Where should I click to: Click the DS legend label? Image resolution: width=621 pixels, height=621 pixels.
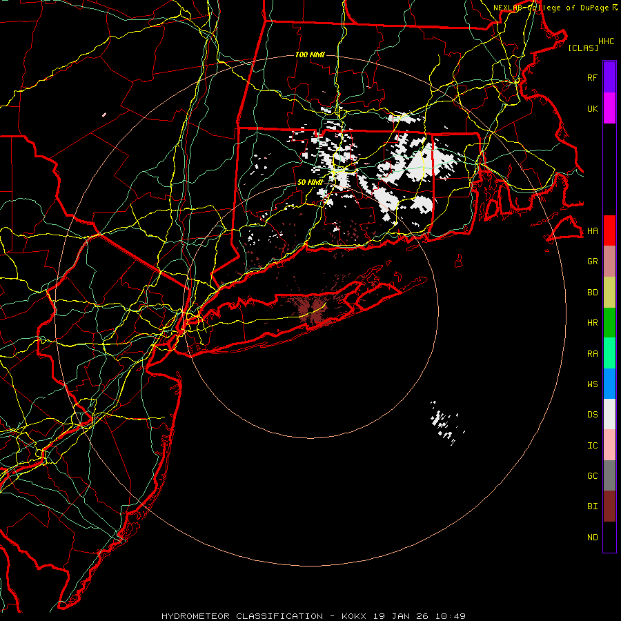point(592,415)
